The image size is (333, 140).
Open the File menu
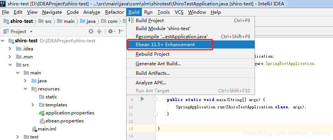pos(5,12)
